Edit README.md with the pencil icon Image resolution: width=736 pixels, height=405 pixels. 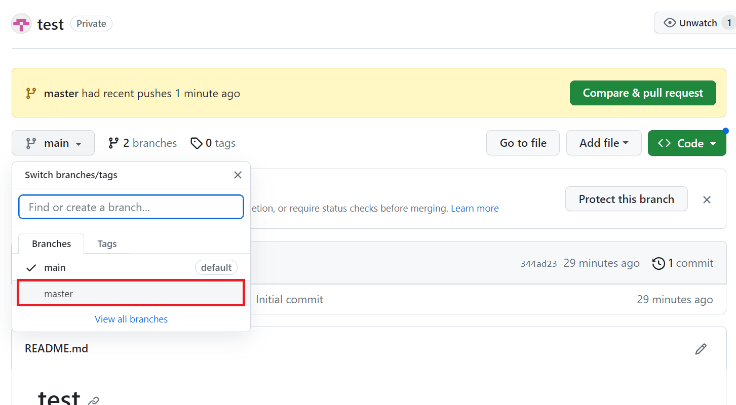(701, 349)
